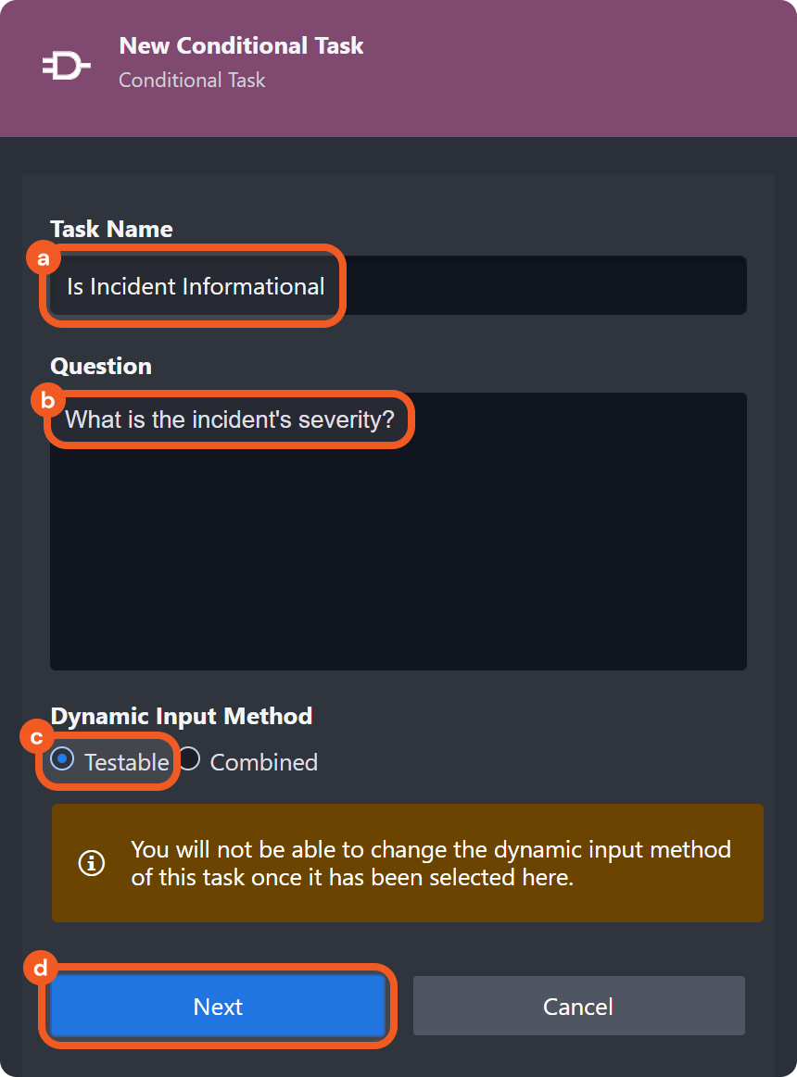
Task: Click inside the Task Name input field
Action: coord(398,285)
